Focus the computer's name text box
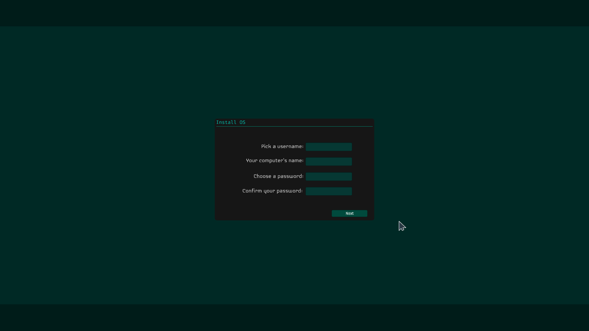Viewport: 589px width, 331px height. click(x=329, y=162)
